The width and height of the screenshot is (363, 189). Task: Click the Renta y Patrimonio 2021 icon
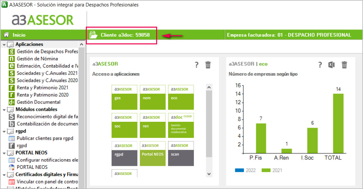click(x=12, y=87)
